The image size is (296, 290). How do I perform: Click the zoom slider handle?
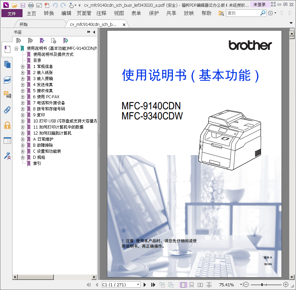coord(262,284)
